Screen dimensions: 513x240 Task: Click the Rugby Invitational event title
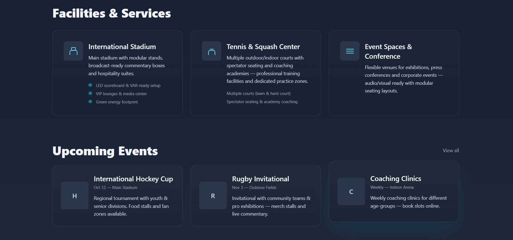[260, 179]
